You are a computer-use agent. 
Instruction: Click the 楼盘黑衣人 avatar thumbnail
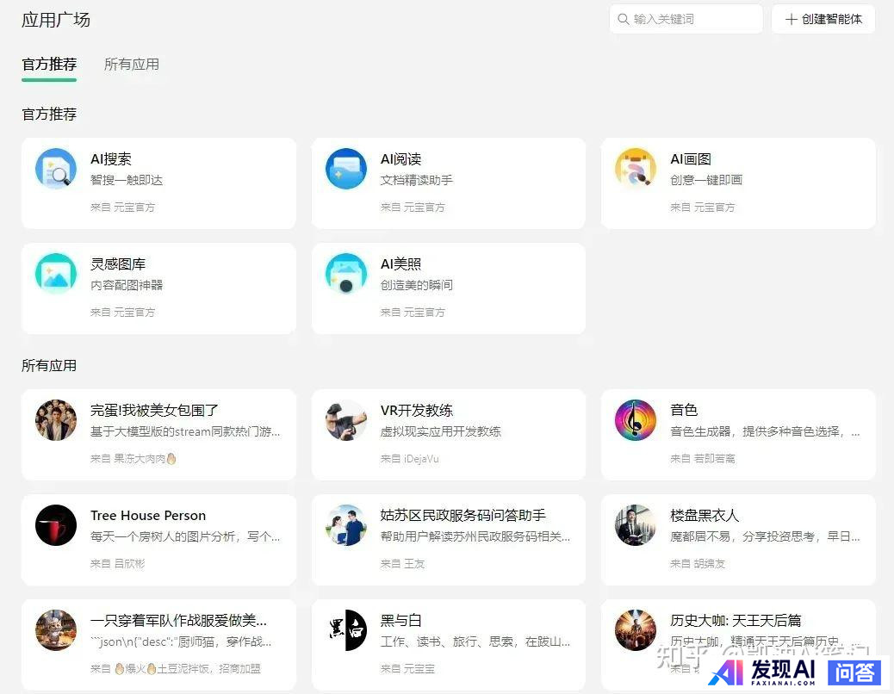(636, 525)
